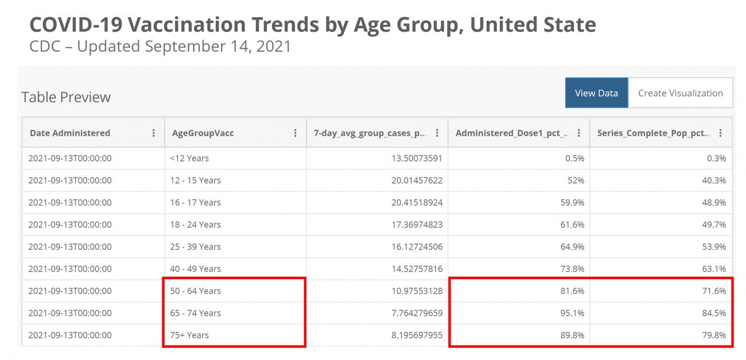Viewport: 746px width, 360px height.
Task: Click the Table Preview heading
Action: click(x=65, y=97)
